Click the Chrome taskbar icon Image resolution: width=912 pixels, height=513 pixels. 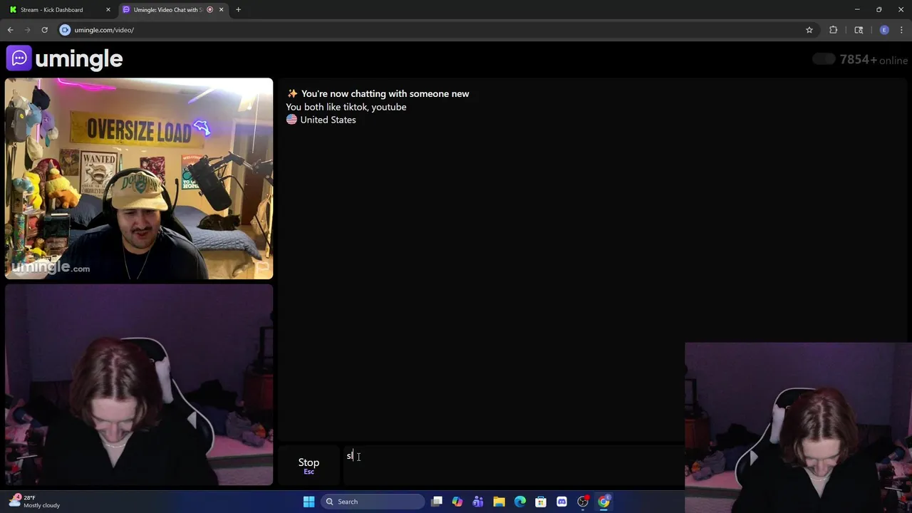[x=603, y=502]
